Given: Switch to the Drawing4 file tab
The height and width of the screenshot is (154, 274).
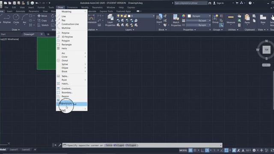Looking at the screenshot, I should 29,34.
